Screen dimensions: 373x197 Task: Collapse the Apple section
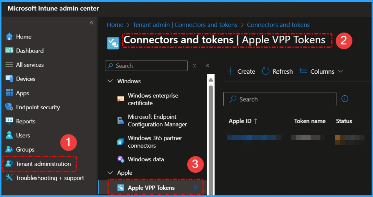point(111,172)
